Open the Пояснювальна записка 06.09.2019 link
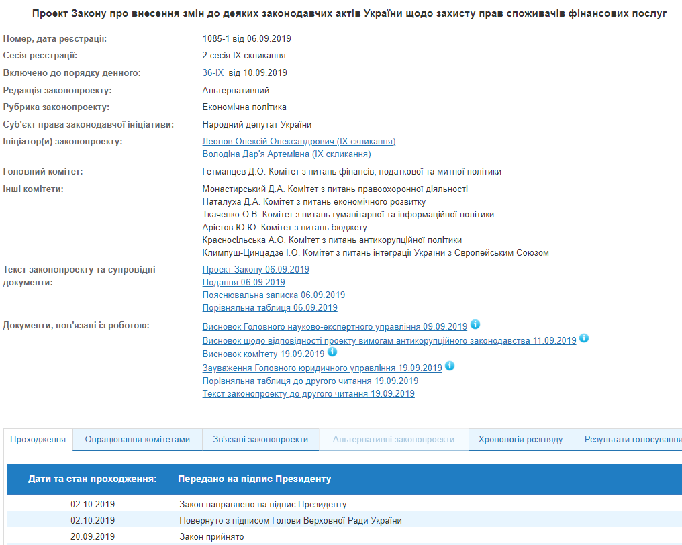This screenshot has height=545, width=682. (274, 295)
